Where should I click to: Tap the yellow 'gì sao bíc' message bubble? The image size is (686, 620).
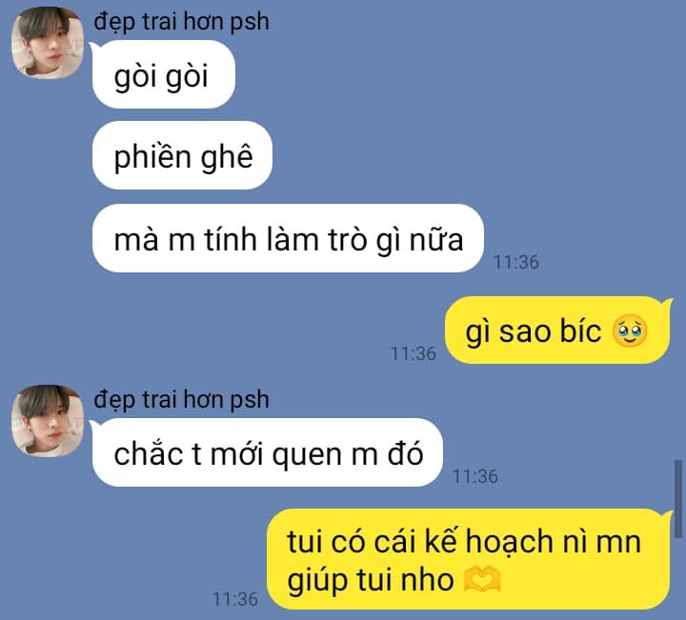pyautogui.click(x=557, y=330)
